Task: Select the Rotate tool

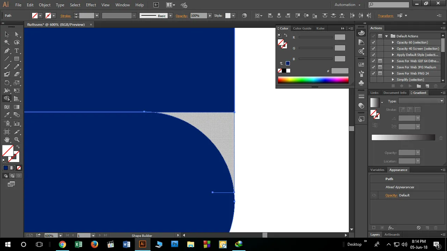Action: [x=7, y=83]
